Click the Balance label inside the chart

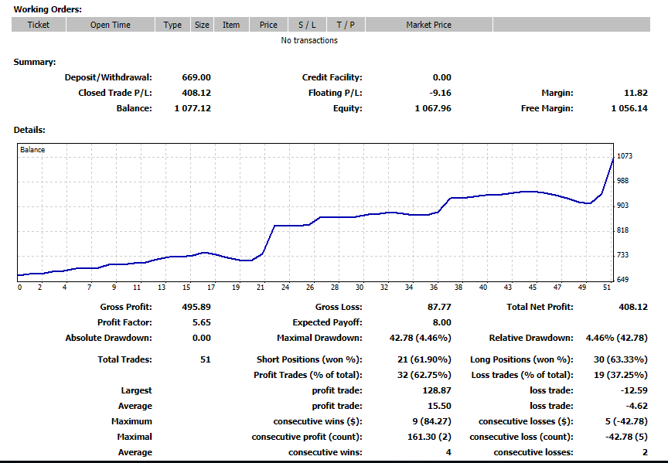[x=32, y=150]
